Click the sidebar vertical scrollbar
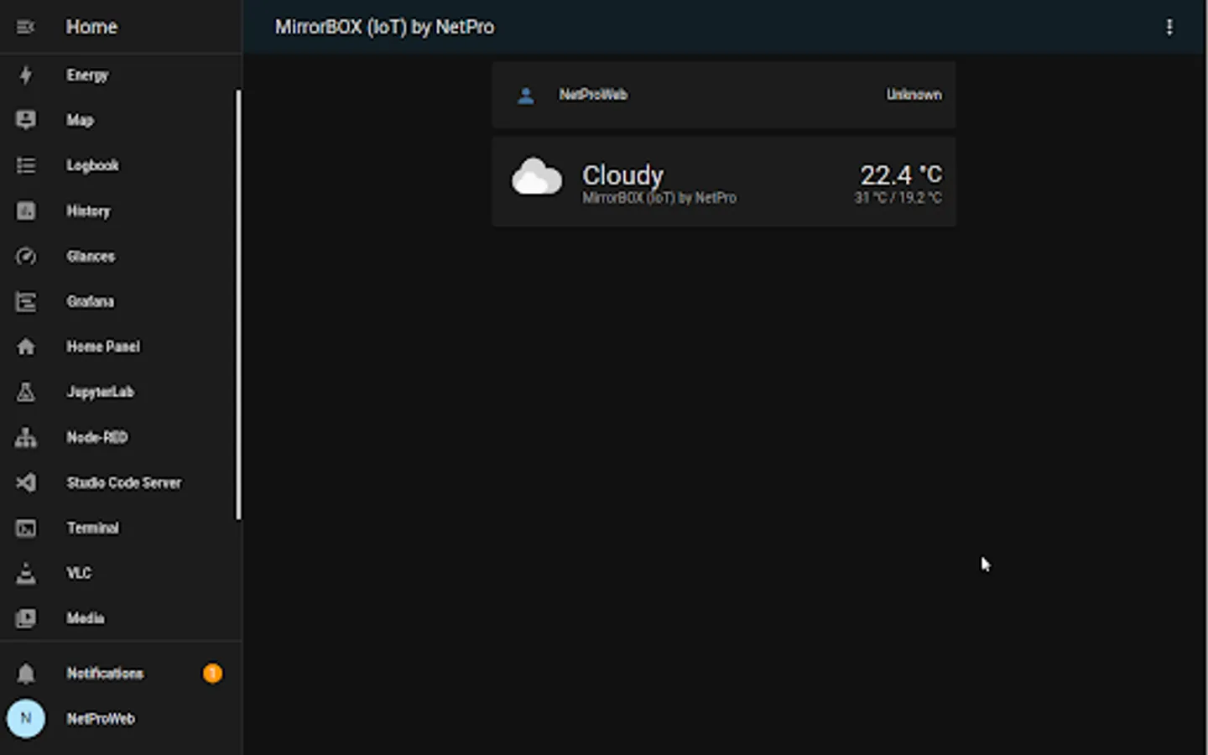 tap(238, 305)
